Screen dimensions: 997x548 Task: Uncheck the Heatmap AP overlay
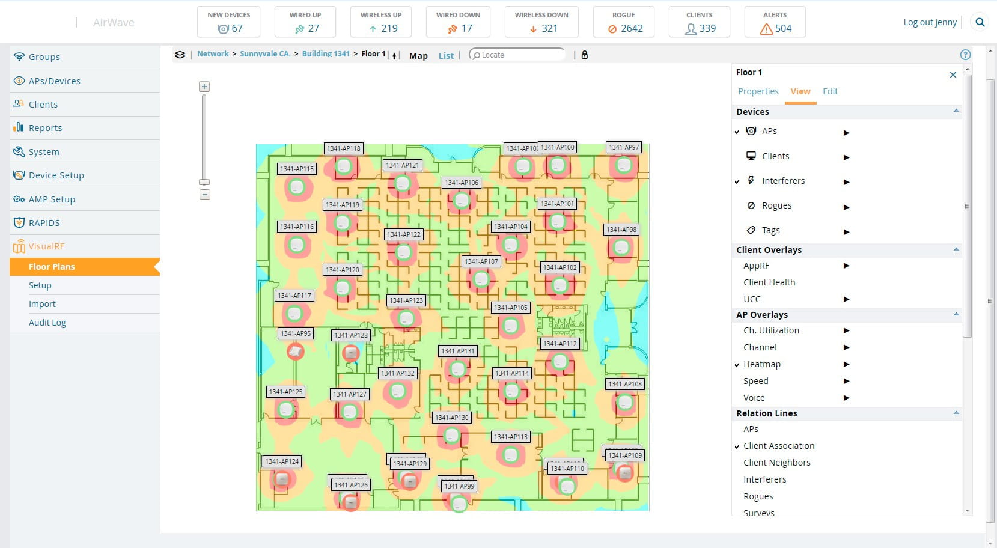click(x=761, y=364)
